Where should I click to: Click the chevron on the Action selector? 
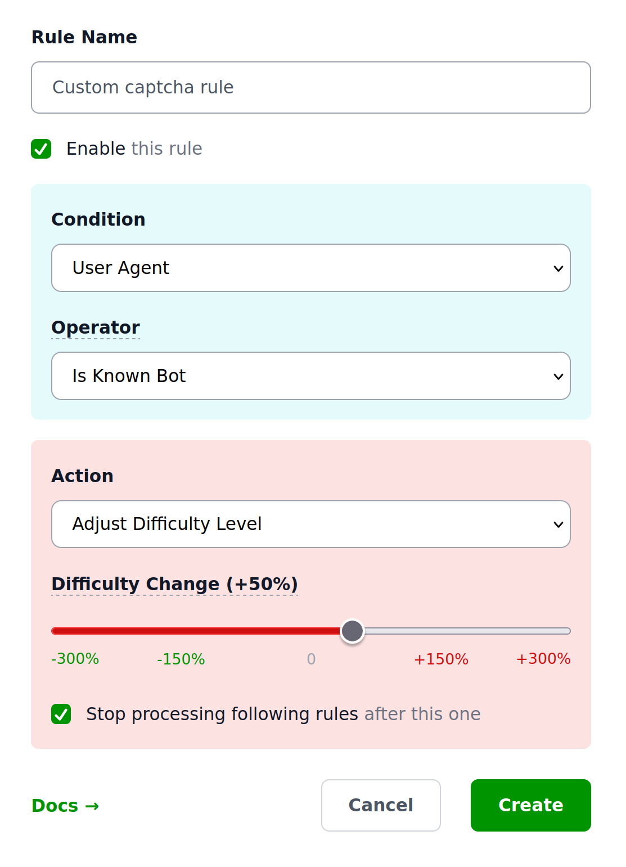click(x=557, y=524)
